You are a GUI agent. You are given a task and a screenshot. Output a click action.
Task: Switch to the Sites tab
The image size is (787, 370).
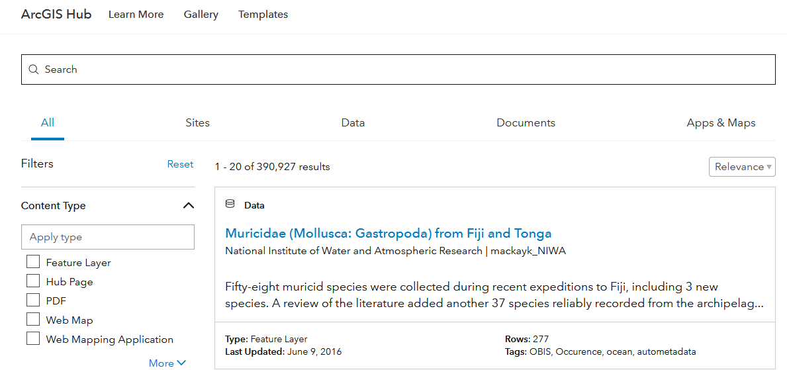(197, 122)
